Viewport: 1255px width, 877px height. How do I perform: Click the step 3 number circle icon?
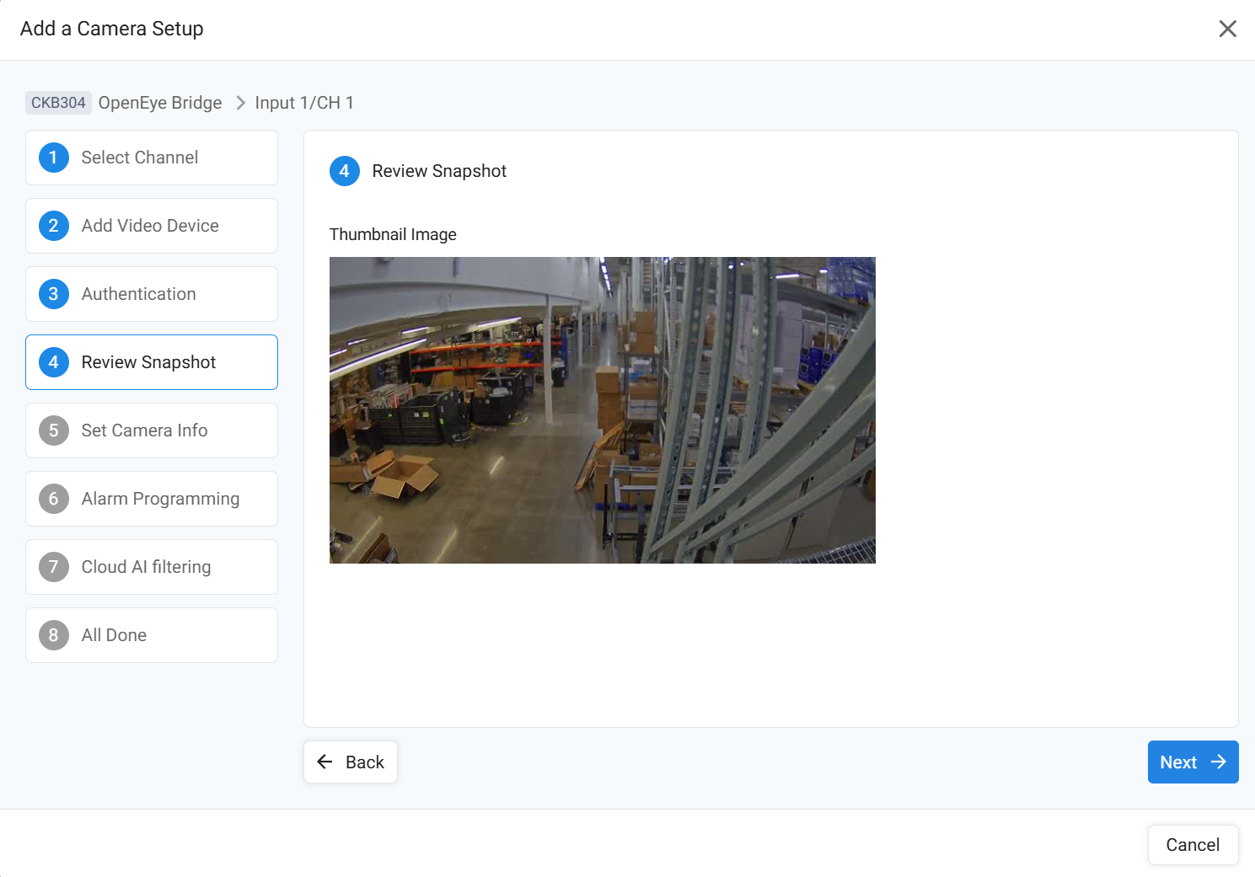coord(54,294)
